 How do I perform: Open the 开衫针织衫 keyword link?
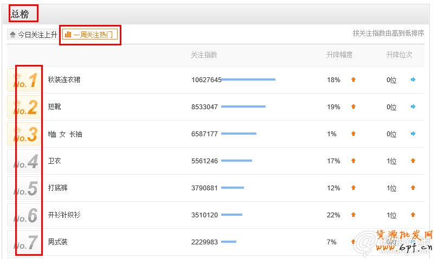tap(64, 215)
